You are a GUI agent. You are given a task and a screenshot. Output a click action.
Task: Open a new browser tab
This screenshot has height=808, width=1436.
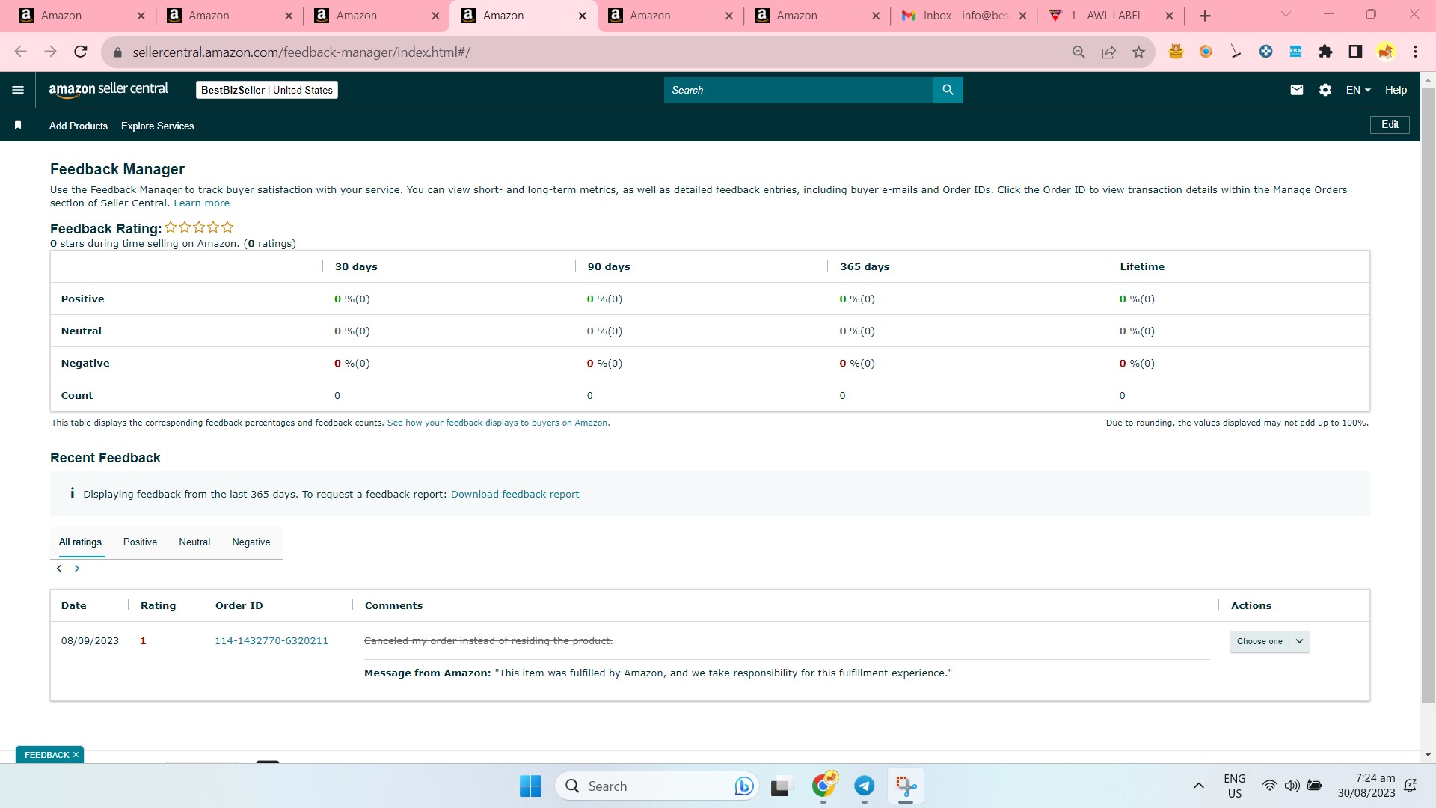[1205, 16]
